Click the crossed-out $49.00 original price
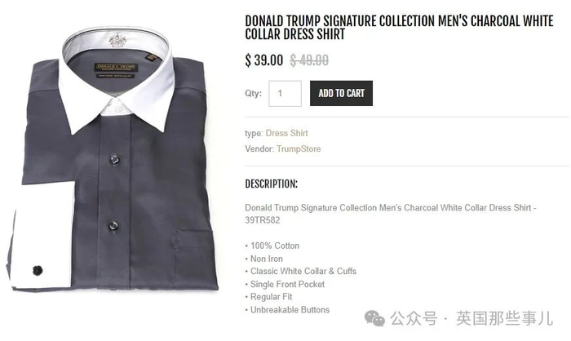 point(309,60)
